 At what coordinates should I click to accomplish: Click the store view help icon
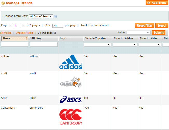tap(56, 16)
